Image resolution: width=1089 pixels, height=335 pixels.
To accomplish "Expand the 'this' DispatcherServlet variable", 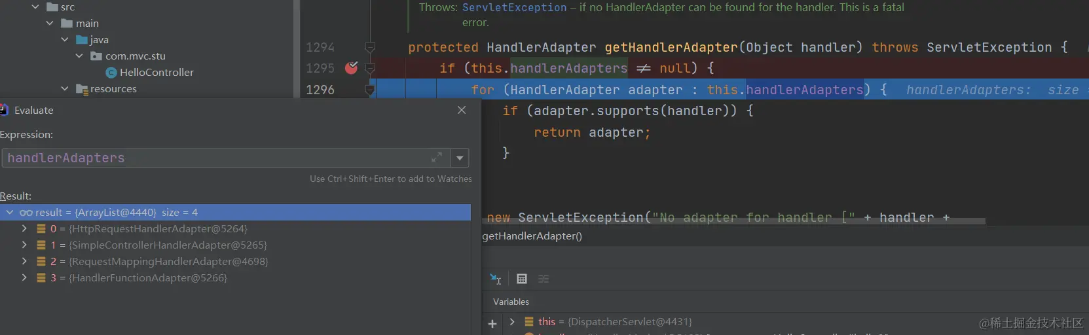I will (512, 322).
